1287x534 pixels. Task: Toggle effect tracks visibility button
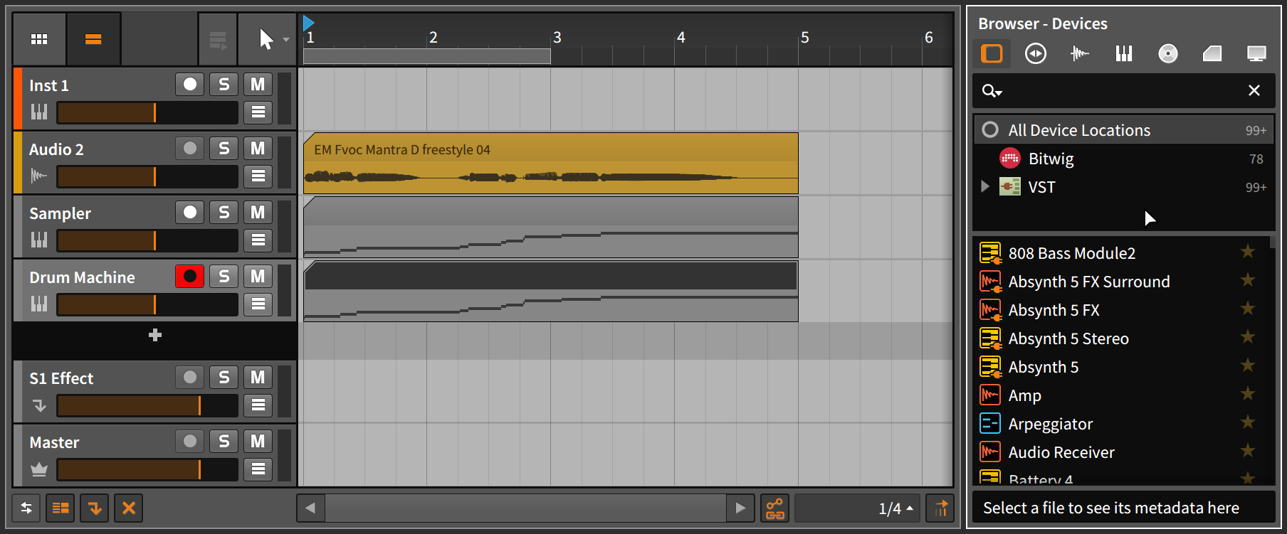[95, 508]
